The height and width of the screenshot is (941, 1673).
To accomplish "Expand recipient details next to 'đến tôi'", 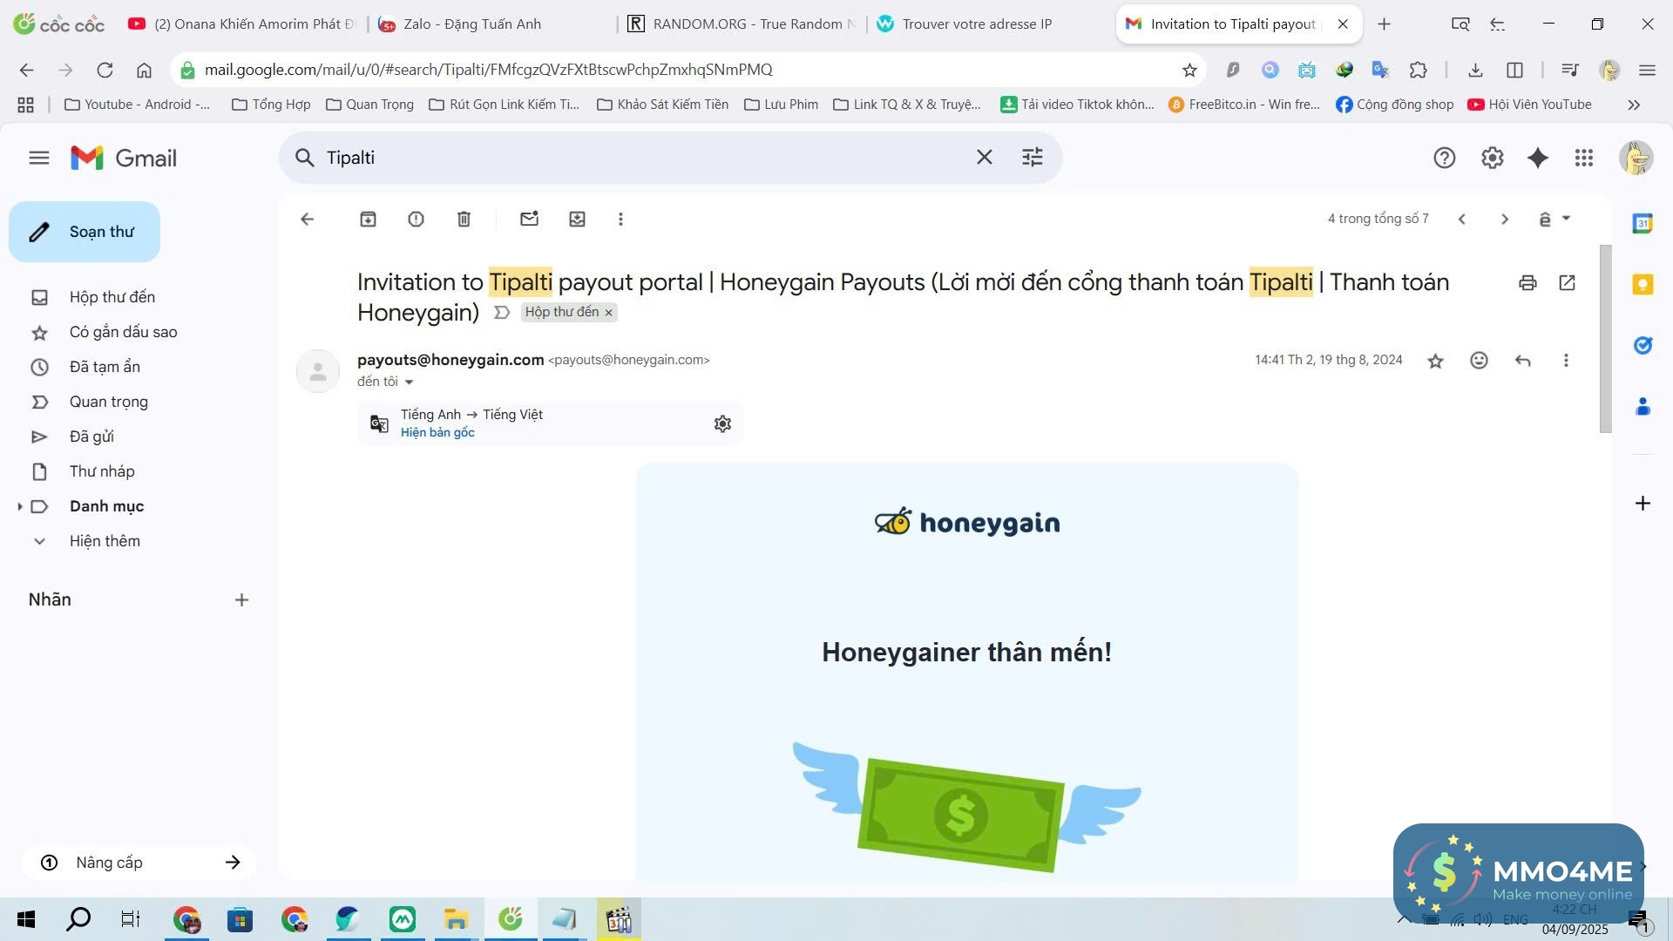I will click(x=409, y=382).
